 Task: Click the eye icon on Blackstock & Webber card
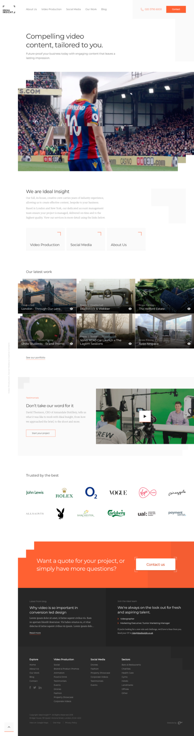[130, 309]
